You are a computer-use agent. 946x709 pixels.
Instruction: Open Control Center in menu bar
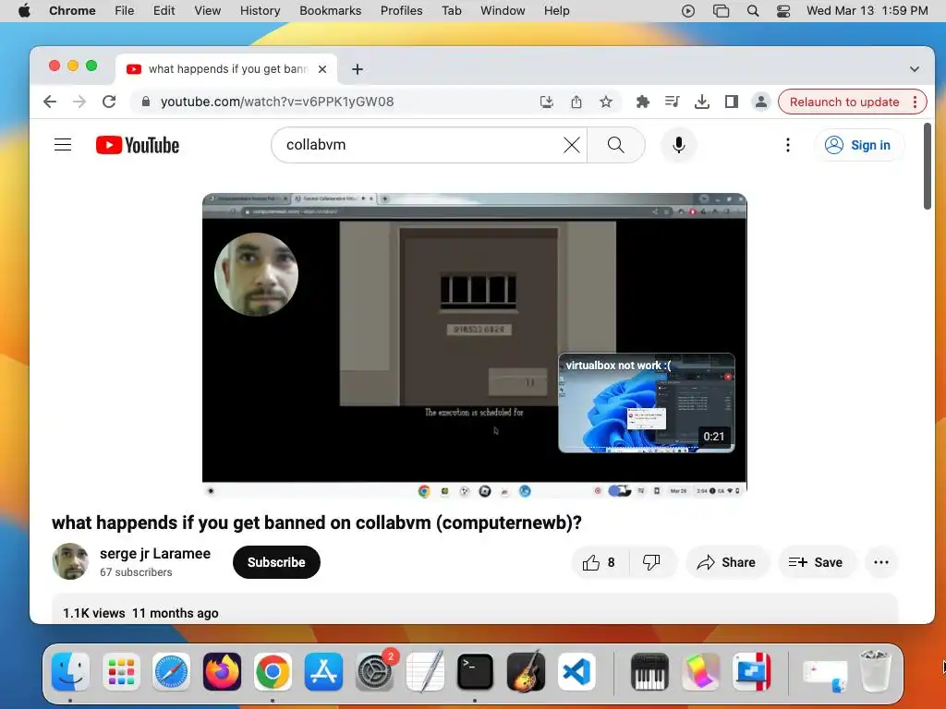point(783,11)
